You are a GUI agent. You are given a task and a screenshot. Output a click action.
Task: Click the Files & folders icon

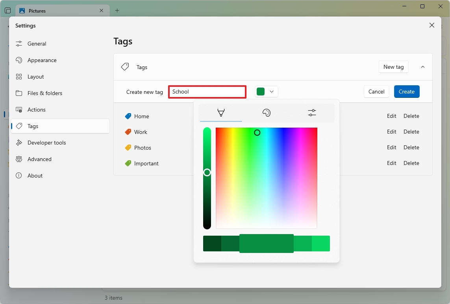[19, 93]
